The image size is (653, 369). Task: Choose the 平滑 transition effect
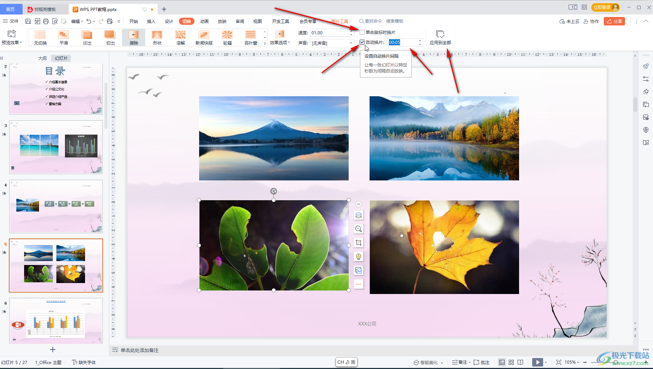pyautogui.click(x=63, y=38)
